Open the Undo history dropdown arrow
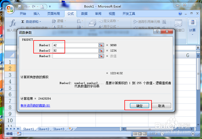Viewport: 202px width, 139px height. (29, 6)
